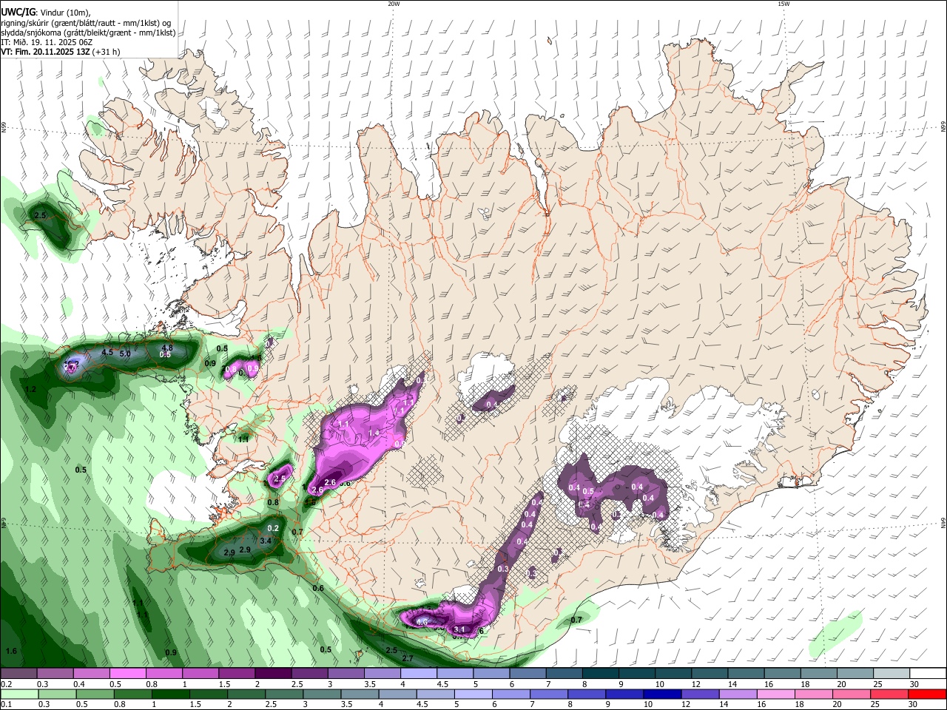Image resolution: width=947 pixels, height=710 pixels.
Task: Choose the bright red 30 rain legend swatch
Action: pyautogui.click(x=927, y=694)
